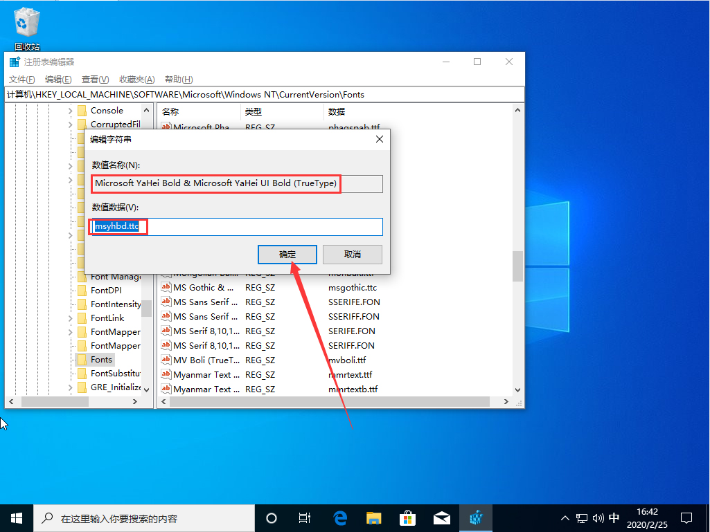Open File Explorer from taskbar

(x=373, y=517)
